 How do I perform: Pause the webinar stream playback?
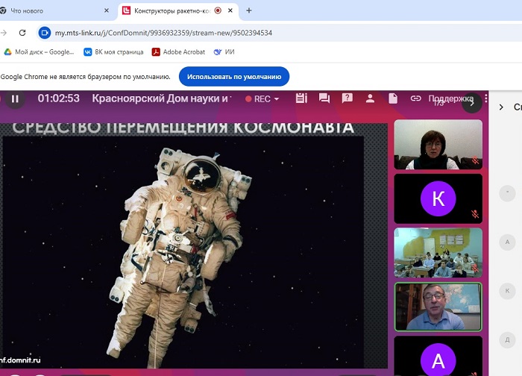tap(15, 98)
